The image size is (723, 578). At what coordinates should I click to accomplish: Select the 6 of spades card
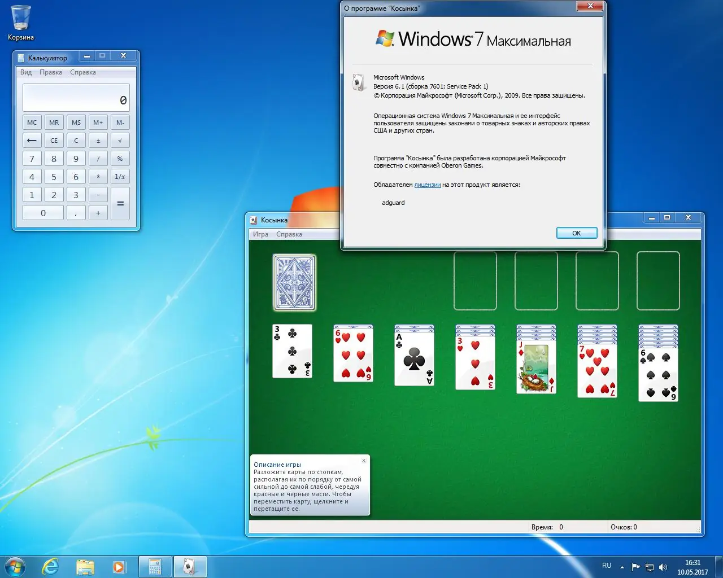pyautogui.click(x=658, y=375)
